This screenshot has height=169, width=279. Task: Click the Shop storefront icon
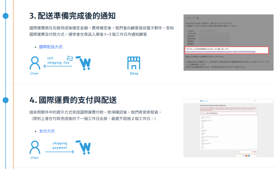tap(134, 63)
